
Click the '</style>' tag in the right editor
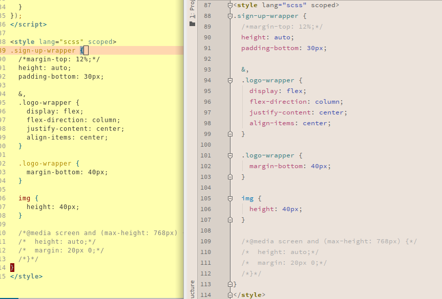249,295
